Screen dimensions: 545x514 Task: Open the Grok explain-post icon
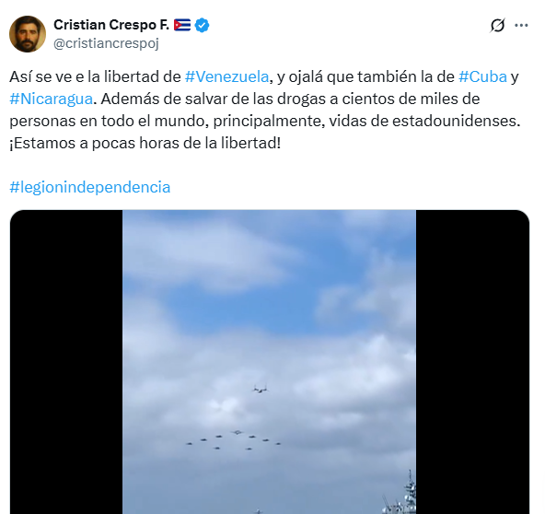[x=497, y=26]
